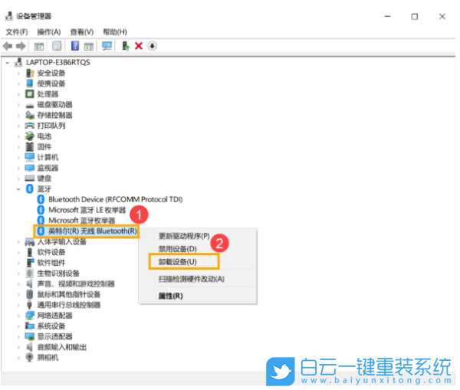Select Bluetooth Device (RFCOMM Protocol TDI)
460x390 pixels.
coord(116,200)
